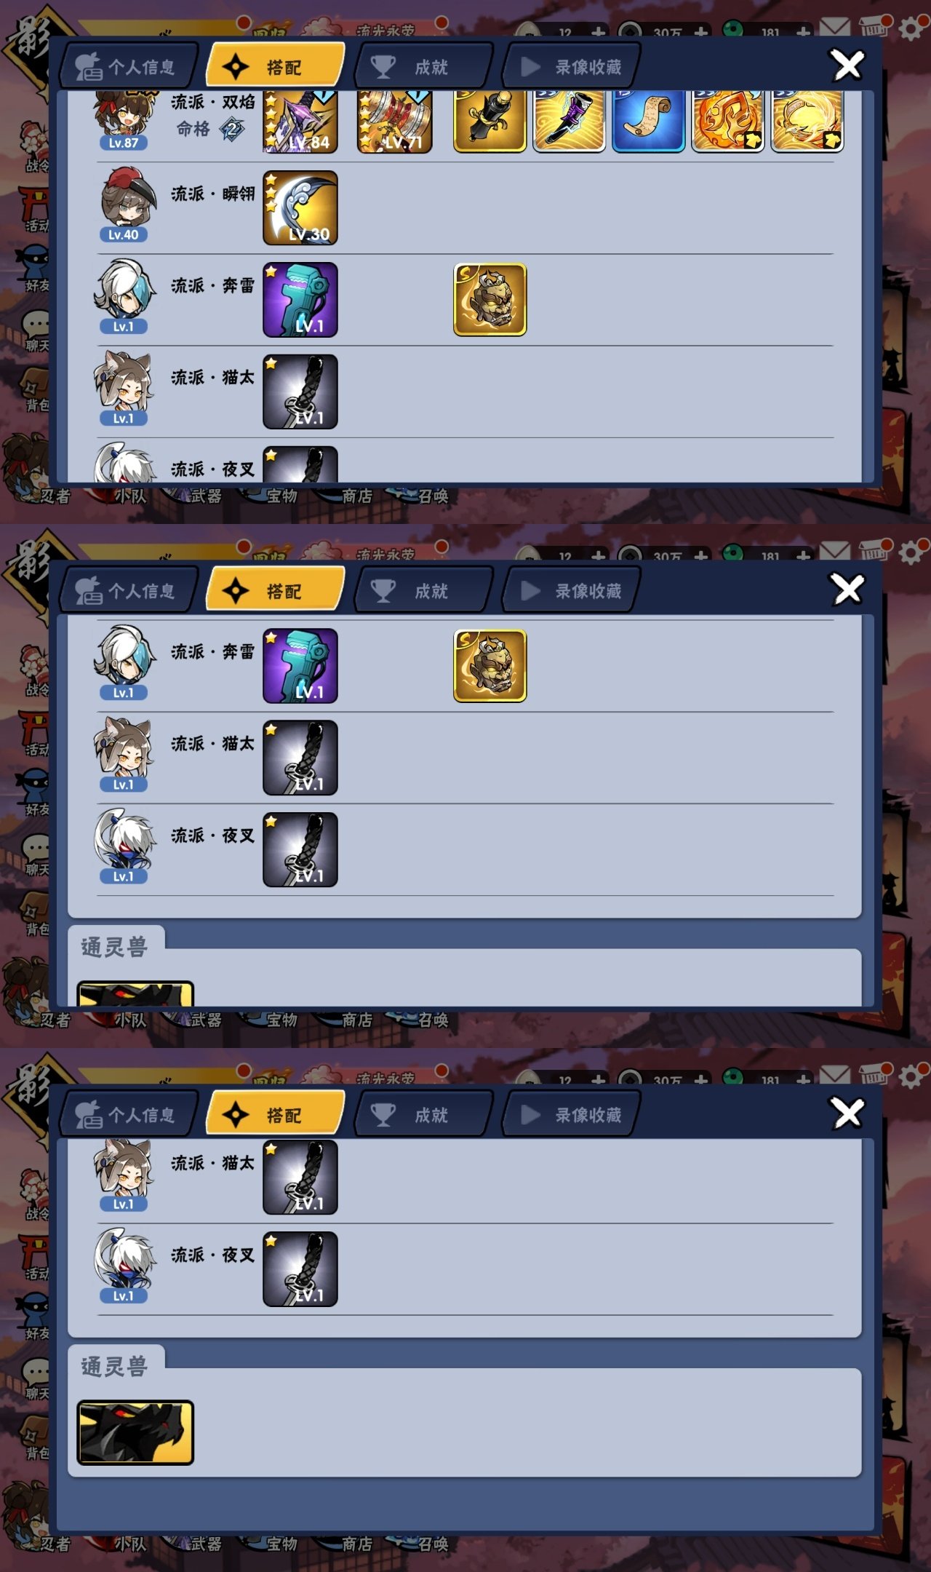Open the purple dagger treasure icon
Image resolution: width=931 pixels, height=1572 pixels.
(569, 122)
